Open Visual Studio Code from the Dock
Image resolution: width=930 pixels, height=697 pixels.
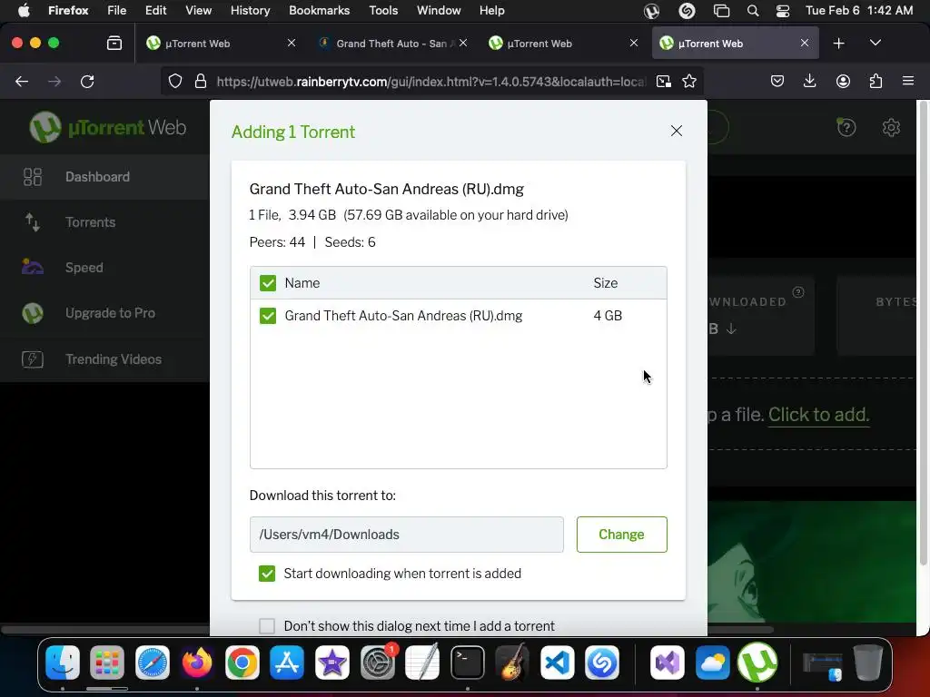click(558, 663)
